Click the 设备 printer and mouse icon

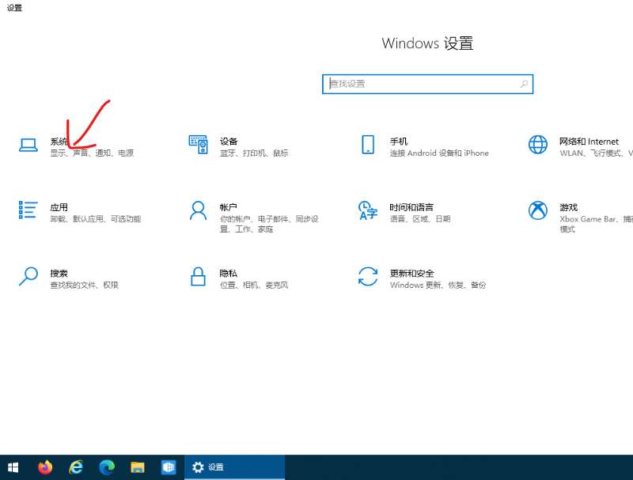[198, 146]
